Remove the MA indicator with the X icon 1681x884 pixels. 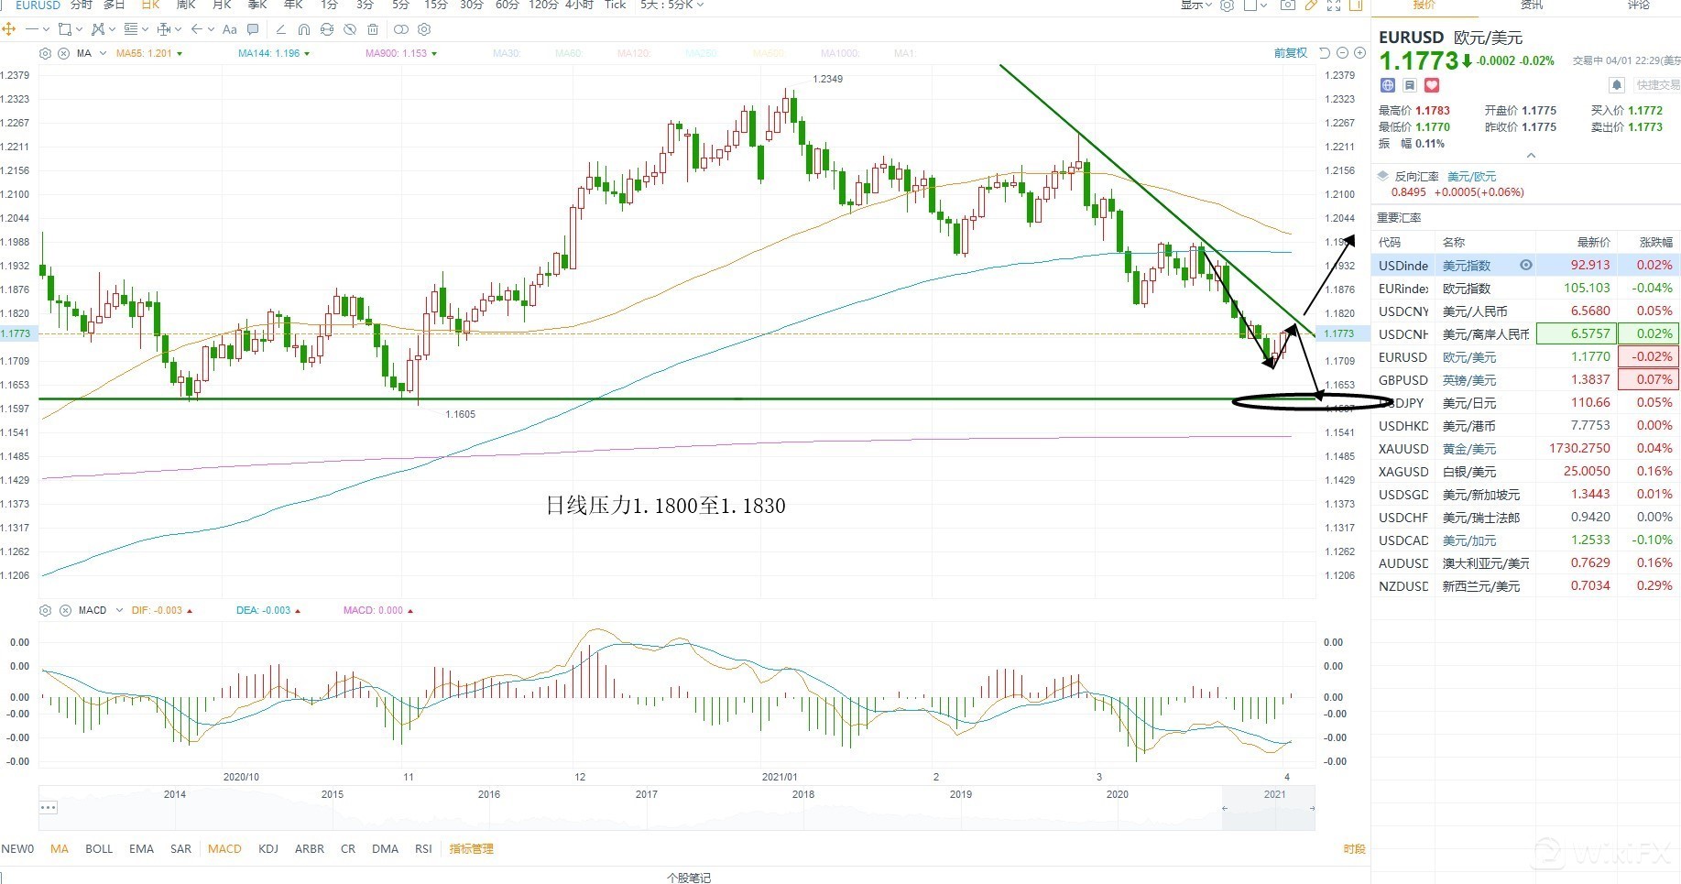(63, 53)
